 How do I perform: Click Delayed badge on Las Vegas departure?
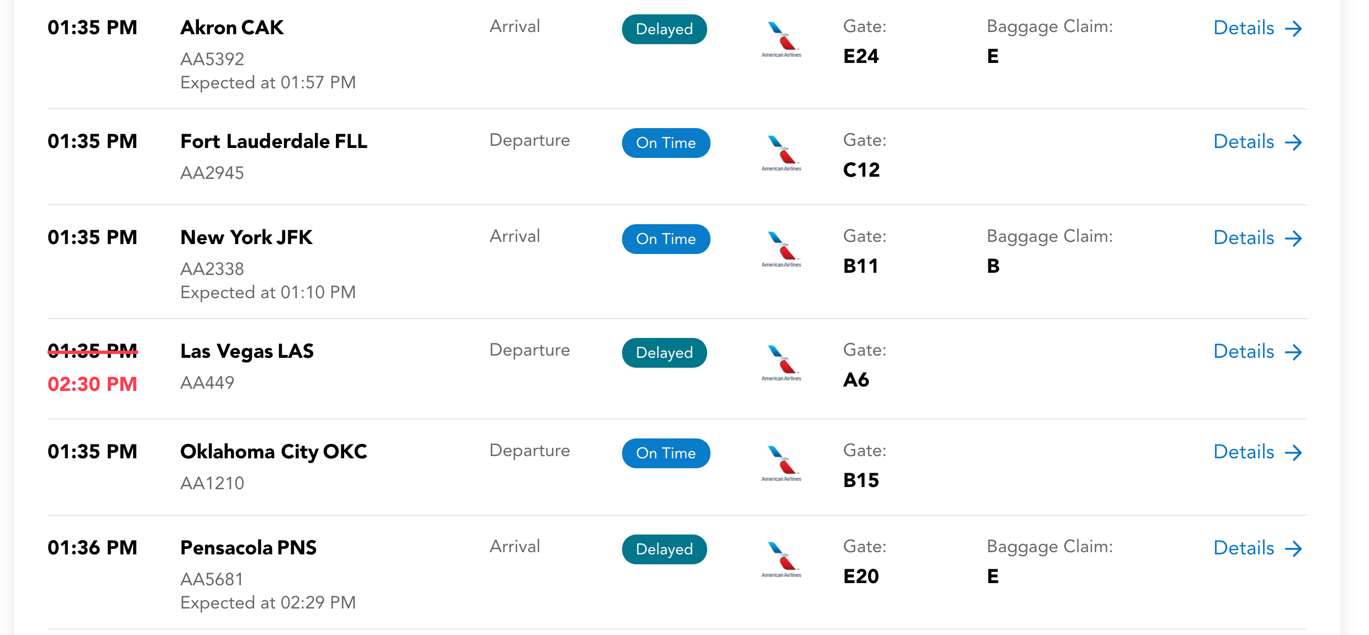(664, 353)
